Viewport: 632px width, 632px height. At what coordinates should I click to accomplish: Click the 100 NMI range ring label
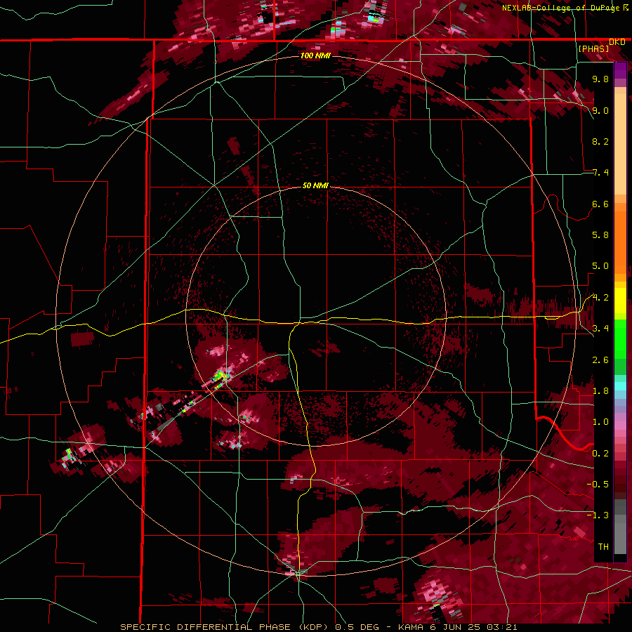click(315, 55)
